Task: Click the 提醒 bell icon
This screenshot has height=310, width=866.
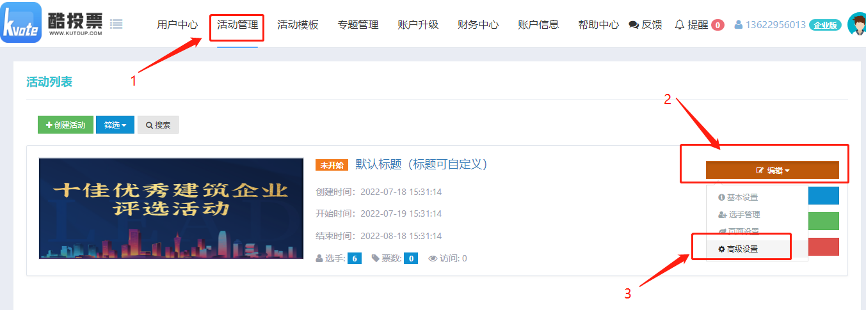Action: [x=680, y=25]
